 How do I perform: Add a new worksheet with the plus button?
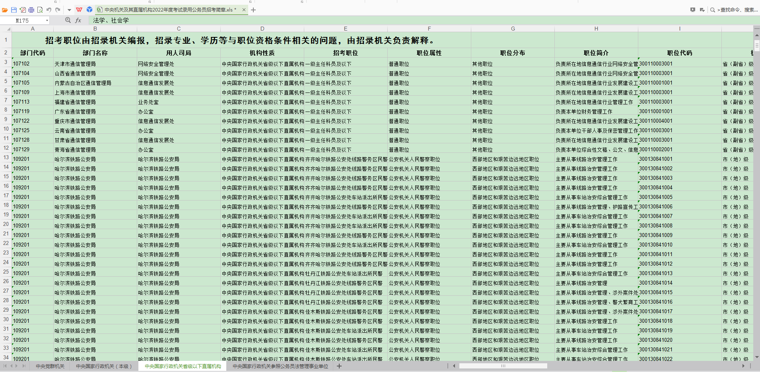(339, 366)
